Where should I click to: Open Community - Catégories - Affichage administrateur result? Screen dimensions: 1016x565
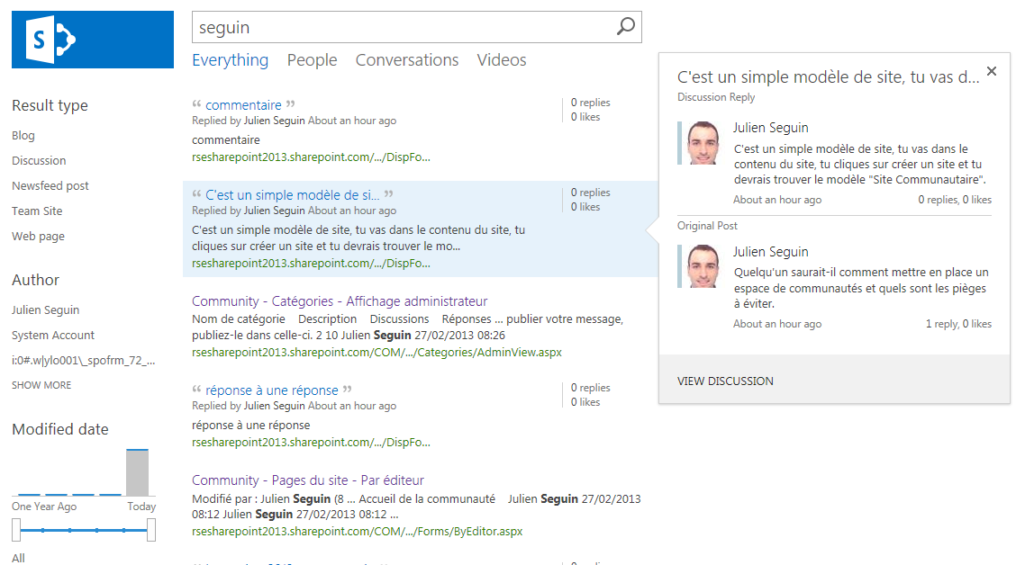(340, 301)
